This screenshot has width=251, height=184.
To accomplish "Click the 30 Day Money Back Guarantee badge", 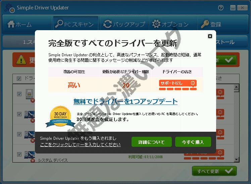I will [60, 117].
